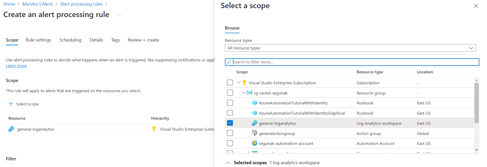
Task: Select the Browse tab in scope panel
Action: pos(232,28)
